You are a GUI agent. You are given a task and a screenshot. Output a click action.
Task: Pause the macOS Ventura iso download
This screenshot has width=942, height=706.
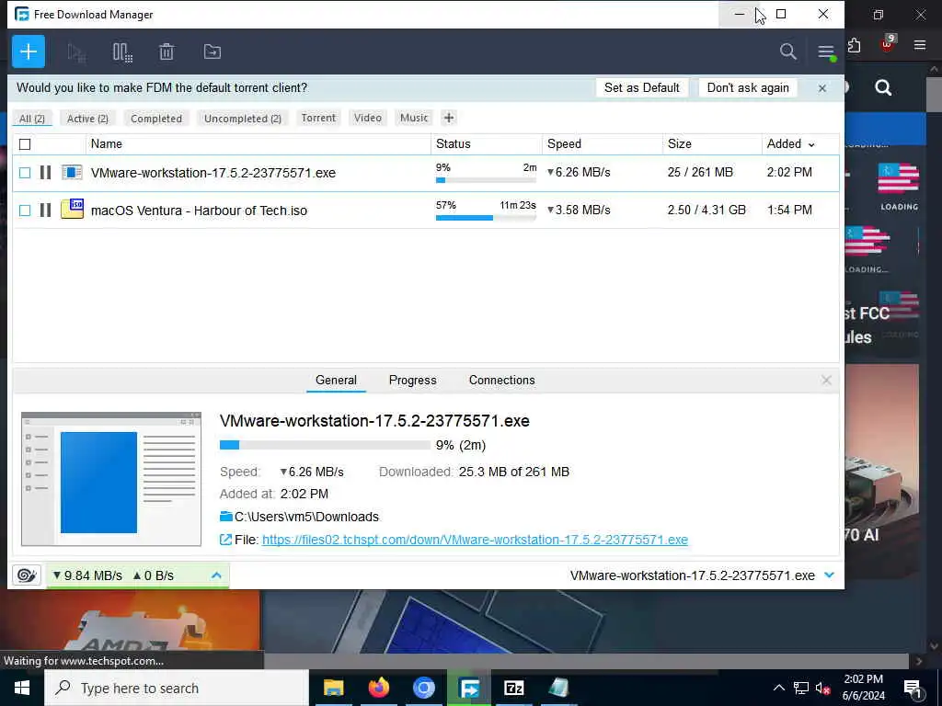coord(45,211)
